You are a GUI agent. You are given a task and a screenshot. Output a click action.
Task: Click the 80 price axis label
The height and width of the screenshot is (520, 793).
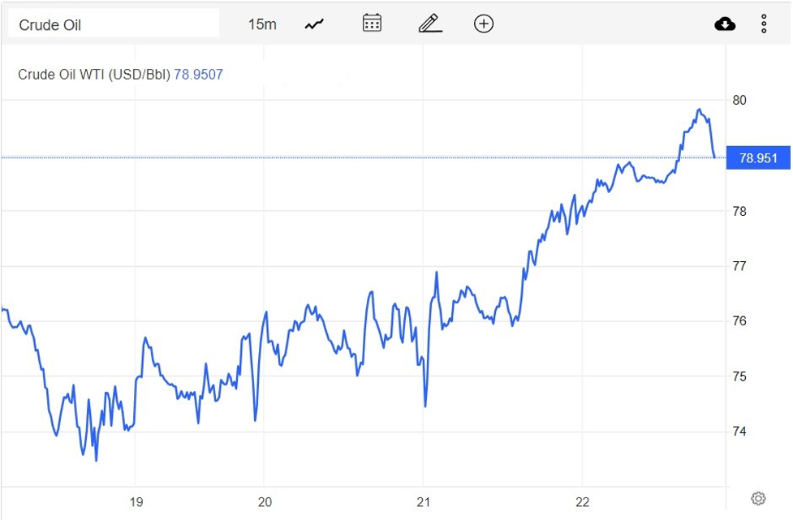click(x=739, y=101)
